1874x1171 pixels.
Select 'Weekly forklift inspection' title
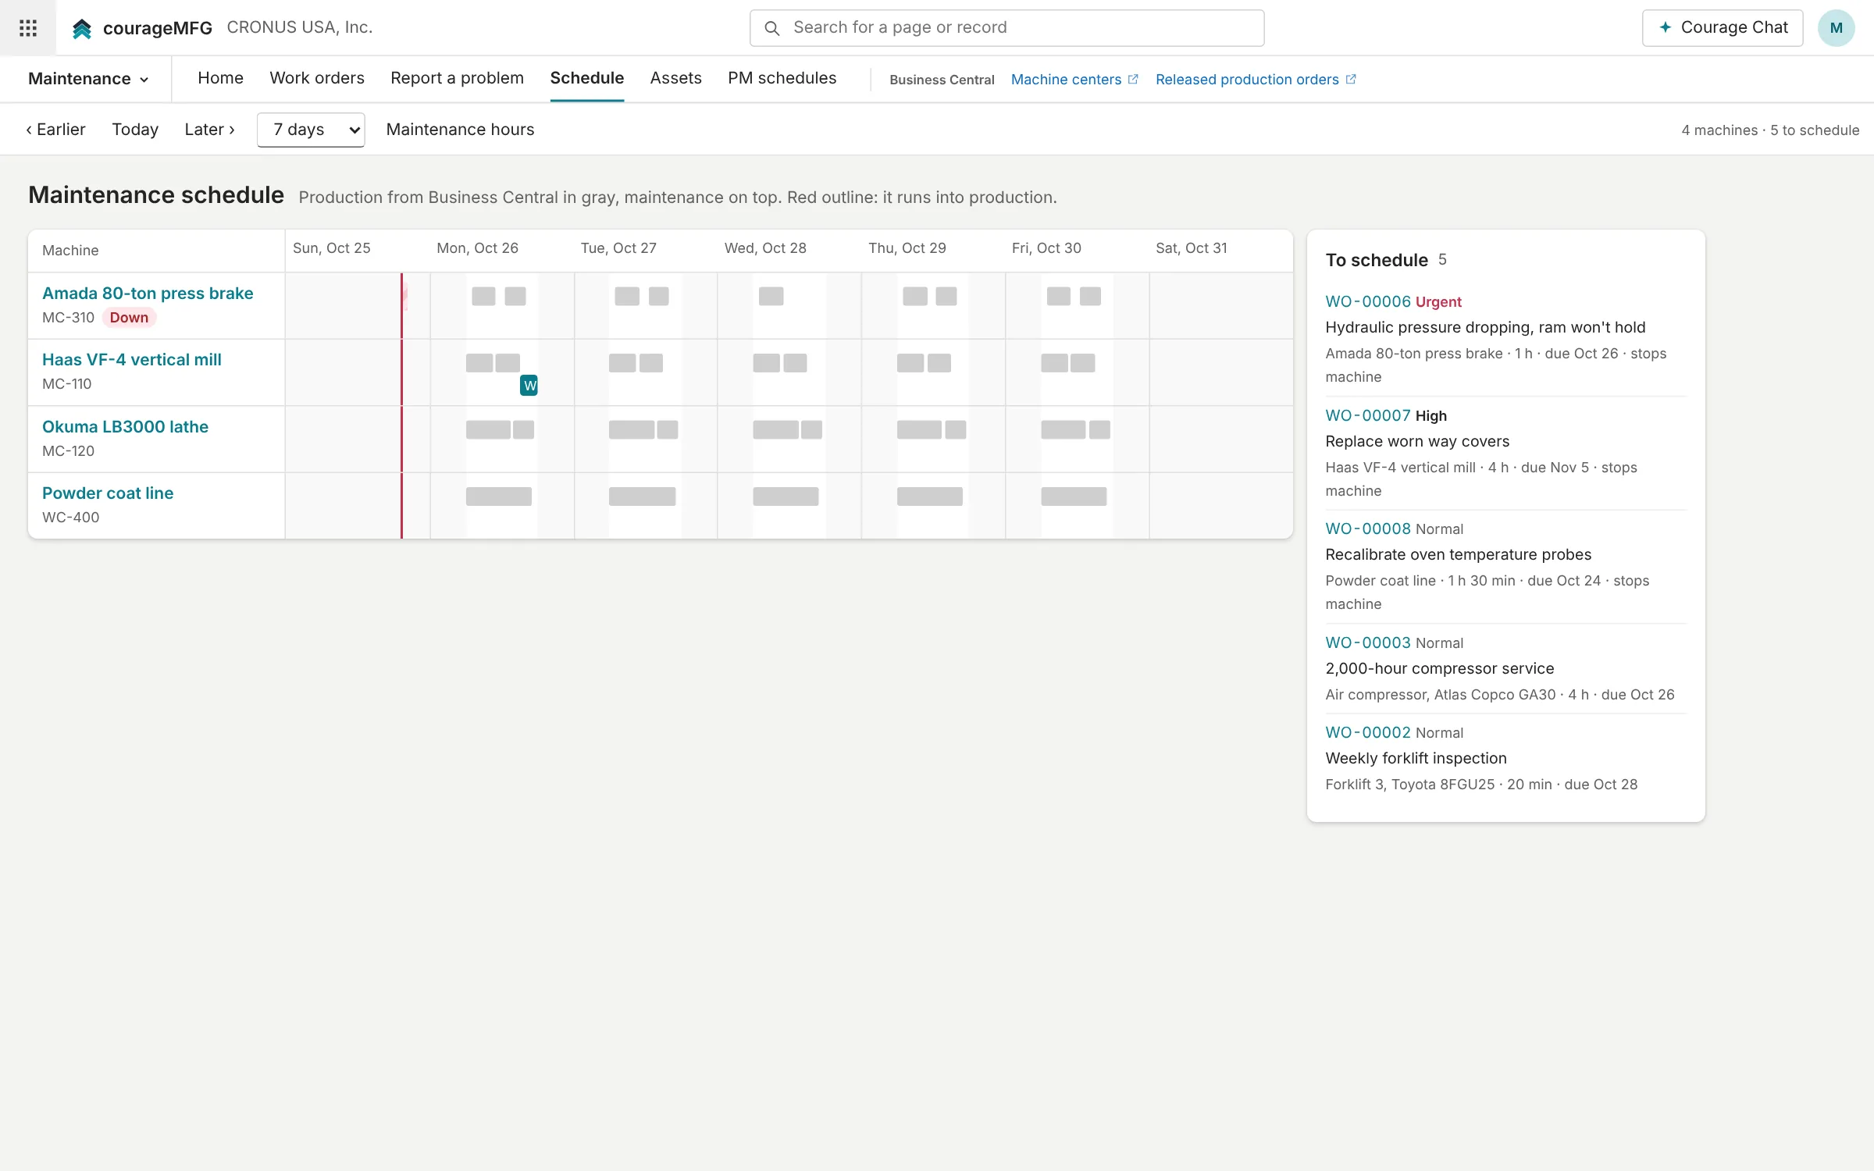click(1416, 758)
